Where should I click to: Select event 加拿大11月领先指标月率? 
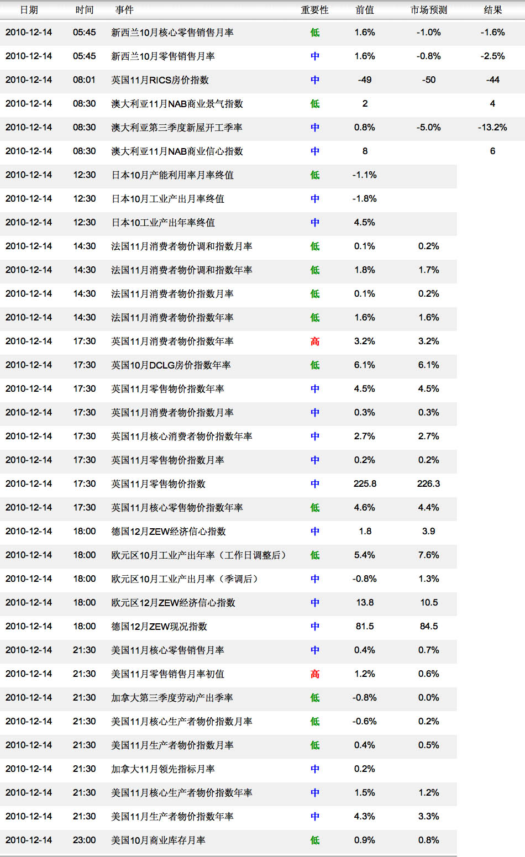tap(163, 769)
